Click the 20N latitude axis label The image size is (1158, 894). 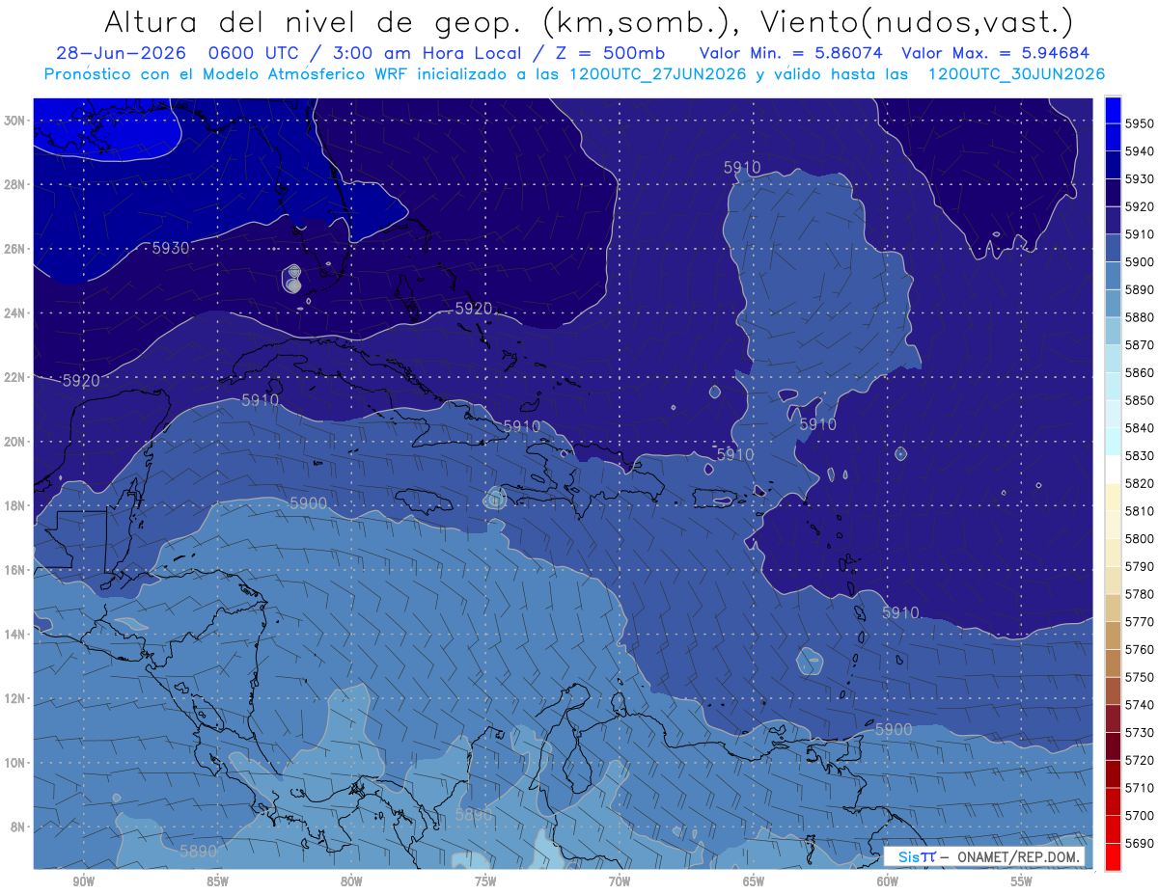15,442
